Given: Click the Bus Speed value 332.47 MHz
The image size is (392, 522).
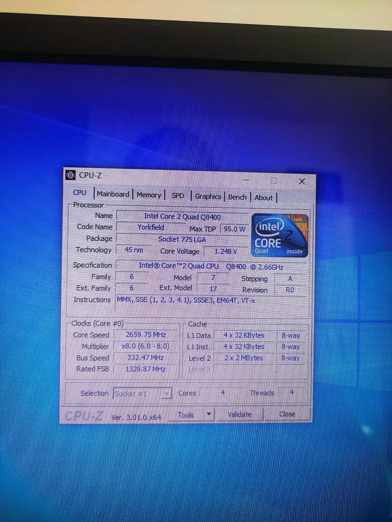Looking at the screenshot, I should coord(145,357).
